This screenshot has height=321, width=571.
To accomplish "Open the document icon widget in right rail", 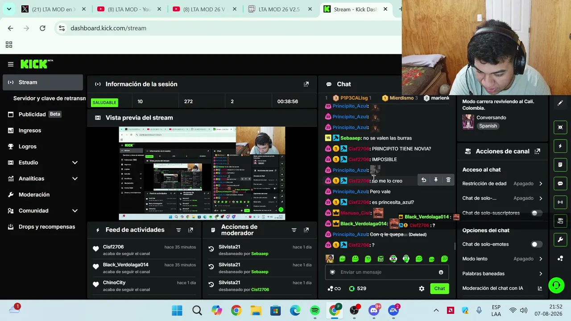I will (560, 165).
